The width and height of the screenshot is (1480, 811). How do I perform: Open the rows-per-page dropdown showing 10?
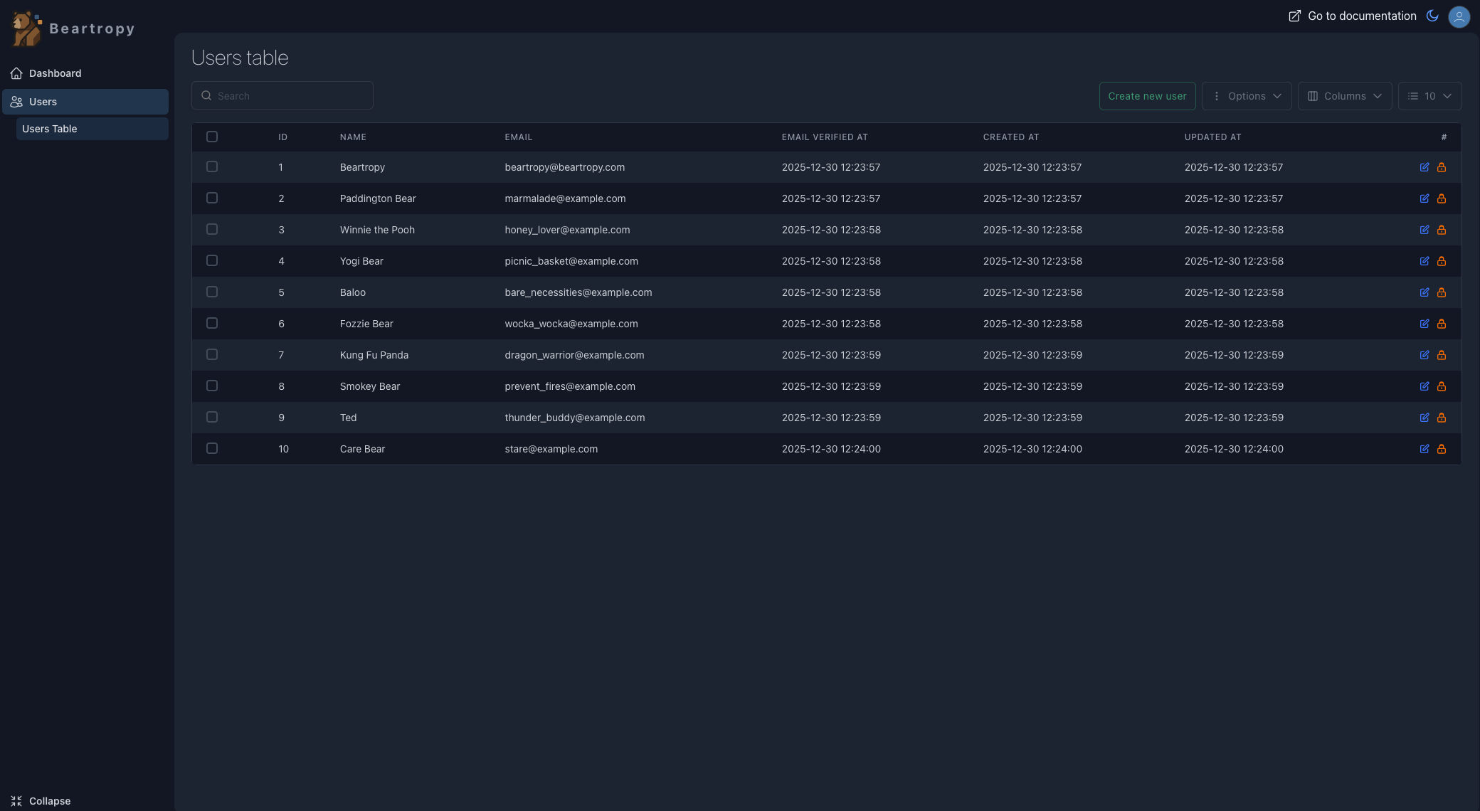(x=1429, y=96)
